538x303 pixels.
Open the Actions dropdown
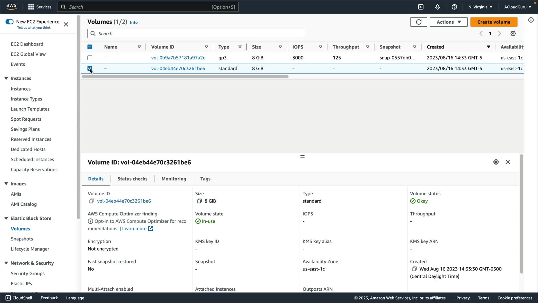[x=448, y=22]
